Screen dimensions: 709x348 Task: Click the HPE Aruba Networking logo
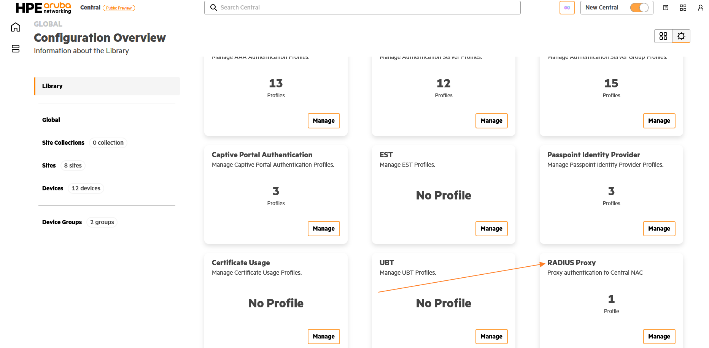(x=43, y=8)
